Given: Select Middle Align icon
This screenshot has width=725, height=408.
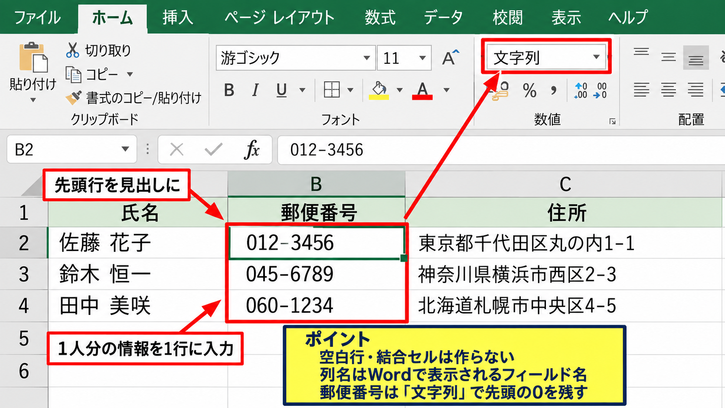Looking at the screenshot, I should 669,57.
